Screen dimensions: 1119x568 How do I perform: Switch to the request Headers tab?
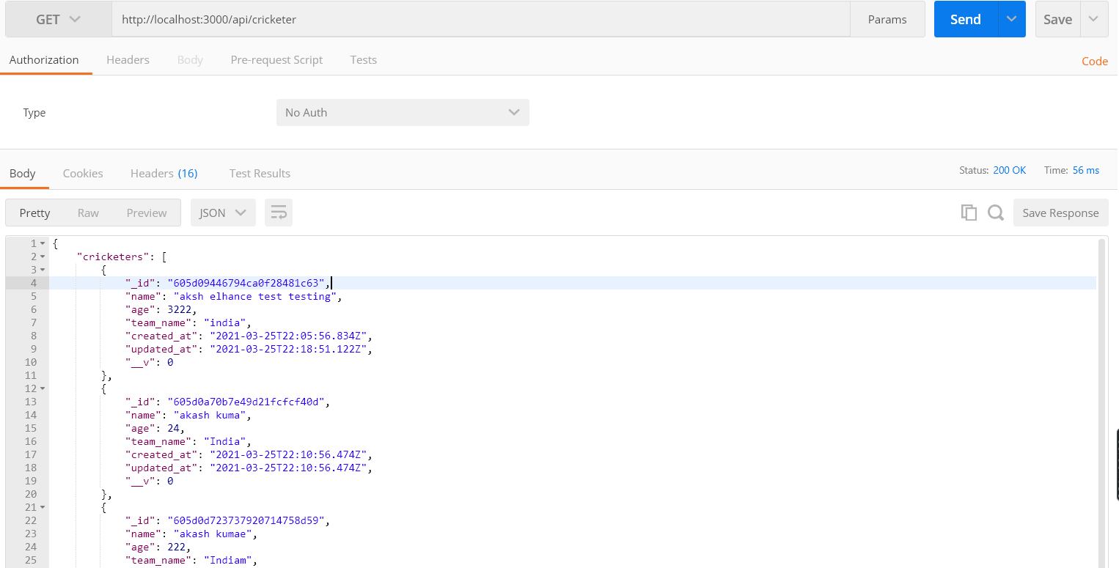coord(128,60)
